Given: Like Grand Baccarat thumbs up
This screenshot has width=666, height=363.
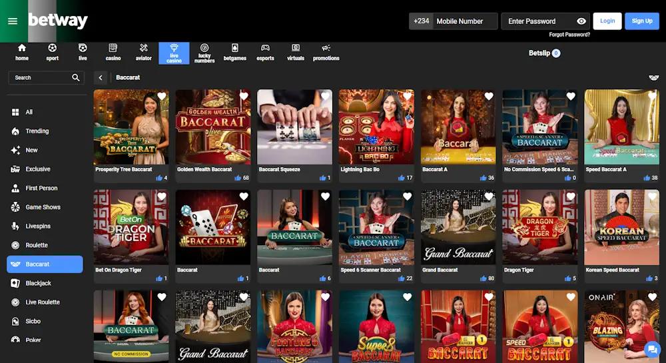Looking at the screenshot, I should 484,278.
